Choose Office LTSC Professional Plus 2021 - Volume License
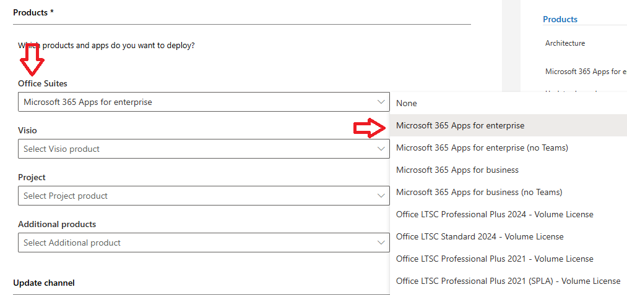Image resolution: width=627 pixels, height=295 pixels. pyautogui.click(x=495, y=259)
